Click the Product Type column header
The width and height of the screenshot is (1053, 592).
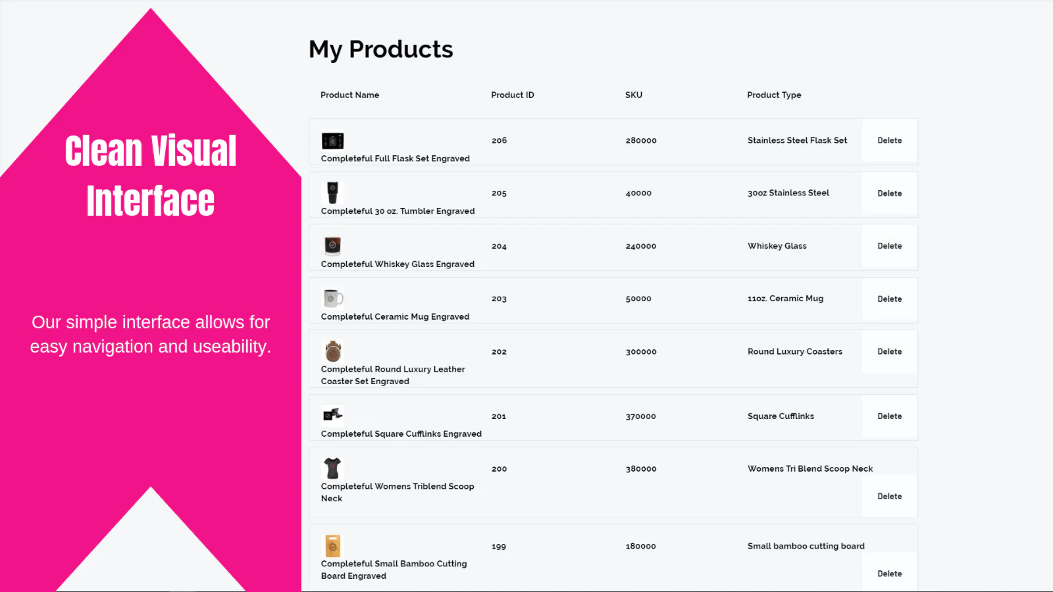click(774, 95)
